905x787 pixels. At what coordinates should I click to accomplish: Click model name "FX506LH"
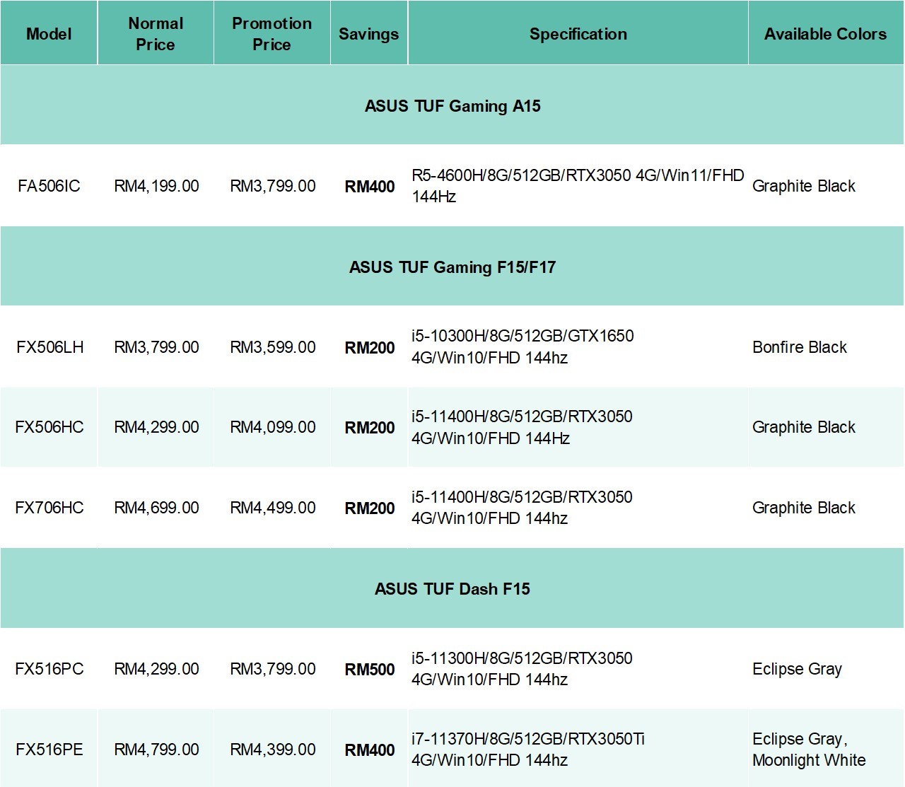[49, 347]
